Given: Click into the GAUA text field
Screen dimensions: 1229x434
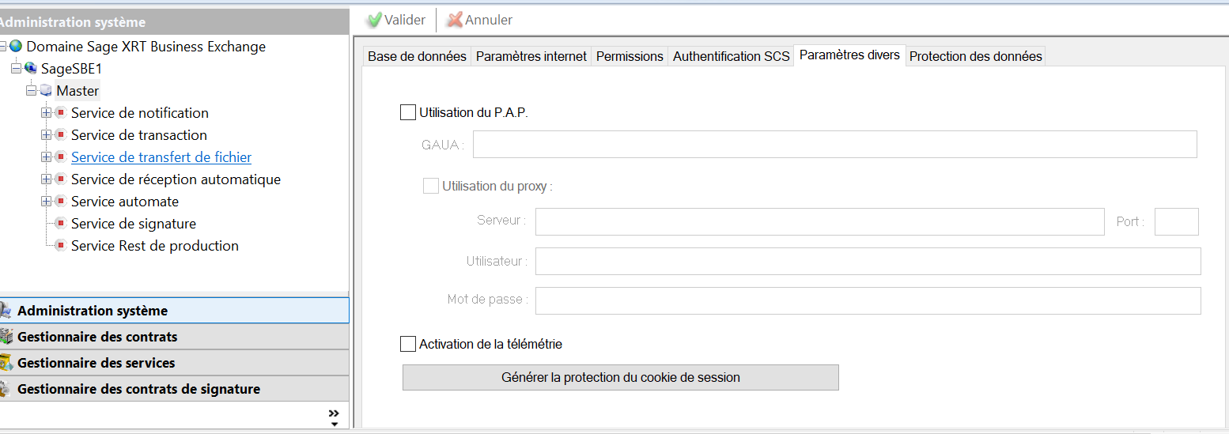Looking at the screenshot, I should (x=834, y=145).
